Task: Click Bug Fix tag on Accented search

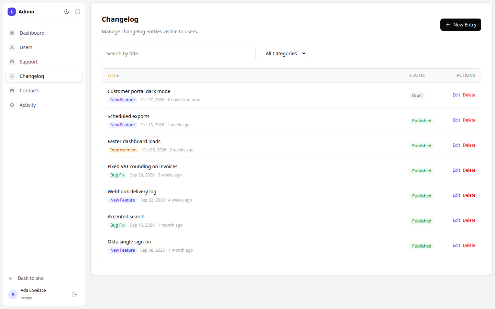Action: [117, 225]
